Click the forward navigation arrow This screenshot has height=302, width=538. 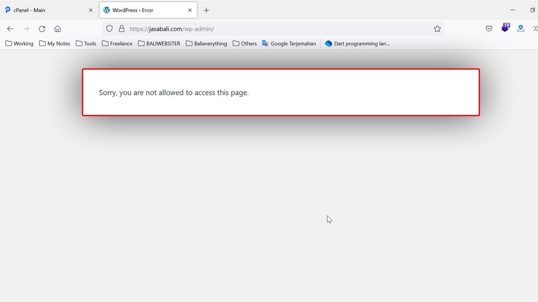[x=26, y=29]
